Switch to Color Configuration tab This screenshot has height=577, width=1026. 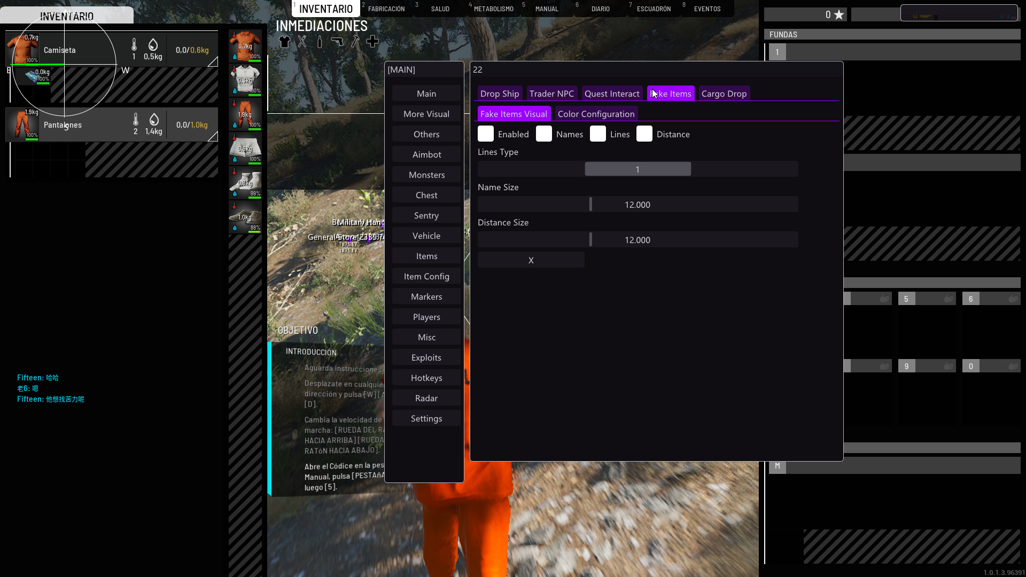tap(596, 114)
